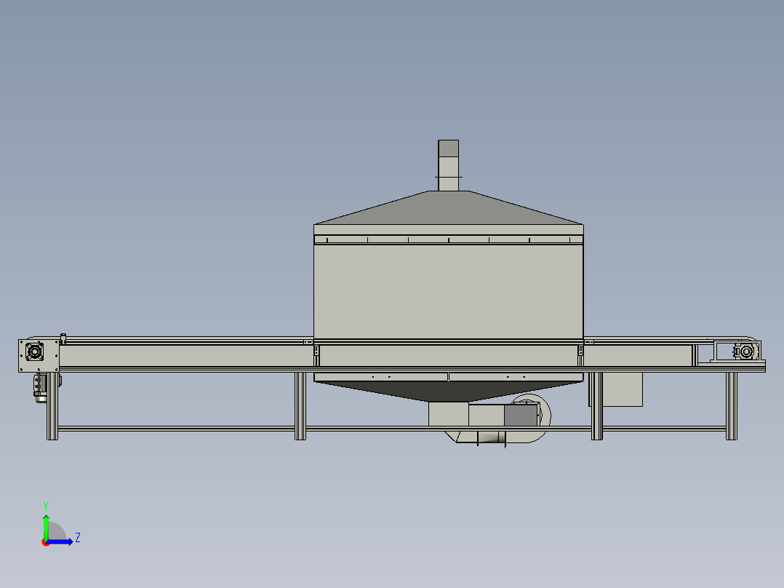Select the exhaust chimney stack atop the hood
This screenshot has width=784, height=588.
click(448, 165)
